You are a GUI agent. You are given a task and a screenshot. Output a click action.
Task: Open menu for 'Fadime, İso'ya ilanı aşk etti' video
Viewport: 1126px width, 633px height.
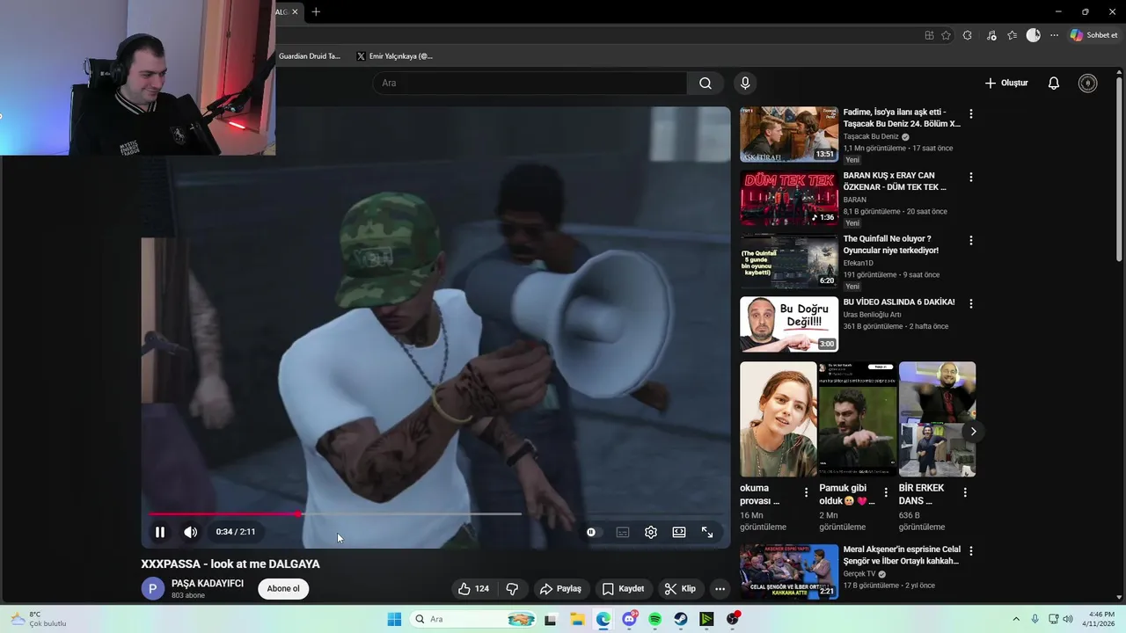(971, 114)
